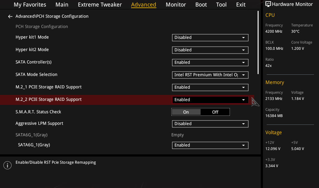This screenshot has width=319, height=188.
Task: Open the SATA Controller(s) dropdown
Action: pos(210,62)
